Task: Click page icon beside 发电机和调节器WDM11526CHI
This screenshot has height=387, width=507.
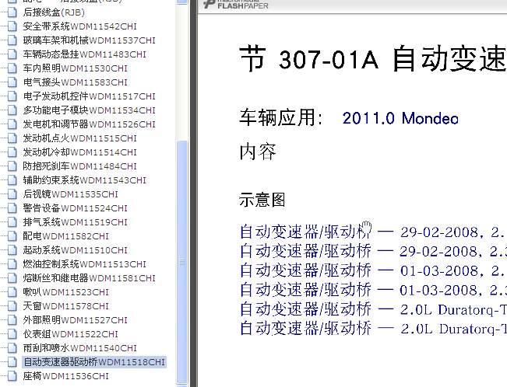Action: 12,124
